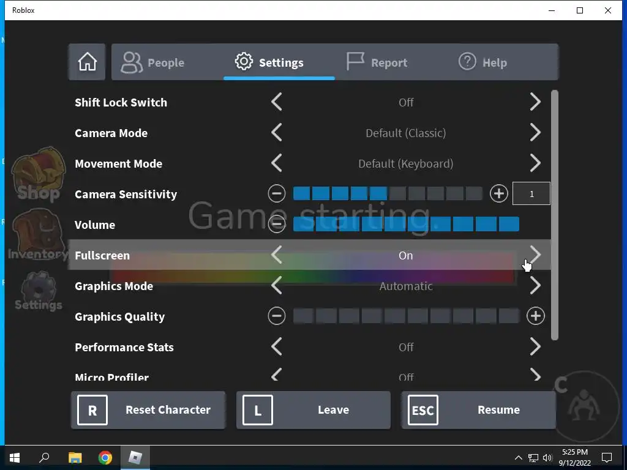Click left arrow for Shift Lock Switch
The image size is (627, 470).
tap(277, 102)
